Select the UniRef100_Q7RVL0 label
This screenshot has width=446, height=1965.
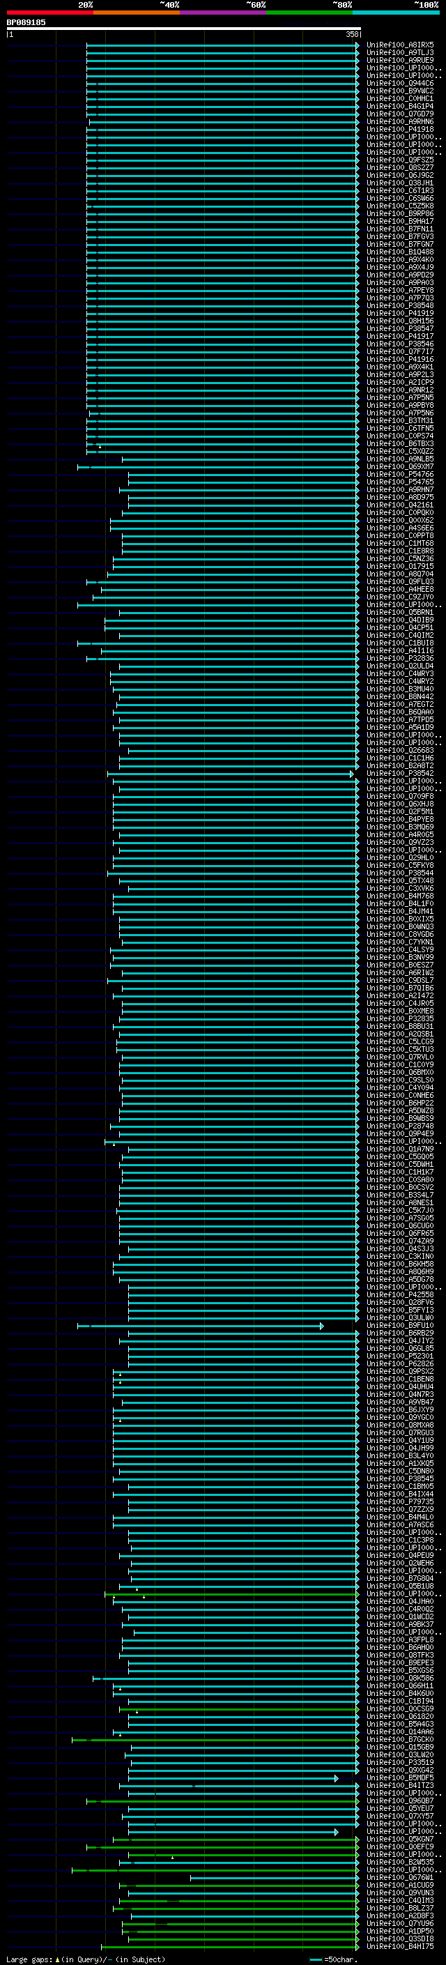[399, 1057]
